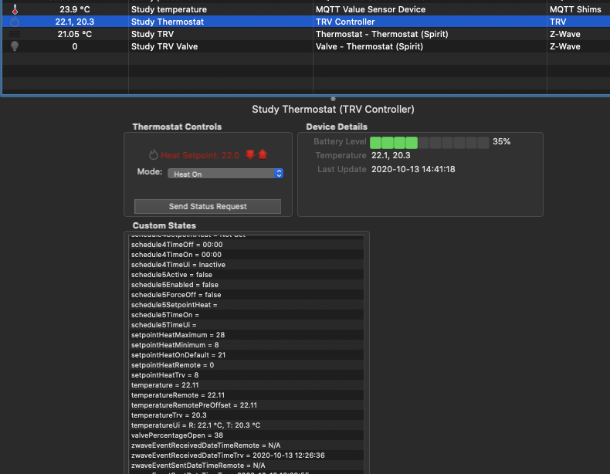
Task: Select setpointHeatTrv = 8 state row
Action: point(246,375)
